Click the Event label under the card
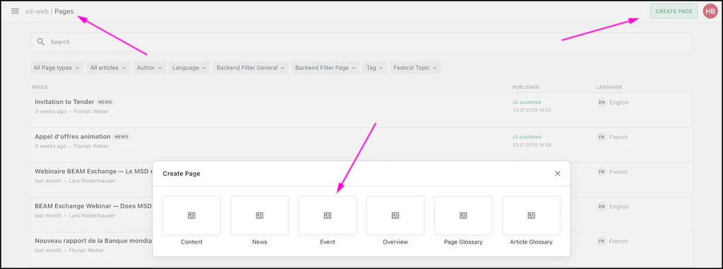This screenshot has width=723, height=269. coord(328,241)
